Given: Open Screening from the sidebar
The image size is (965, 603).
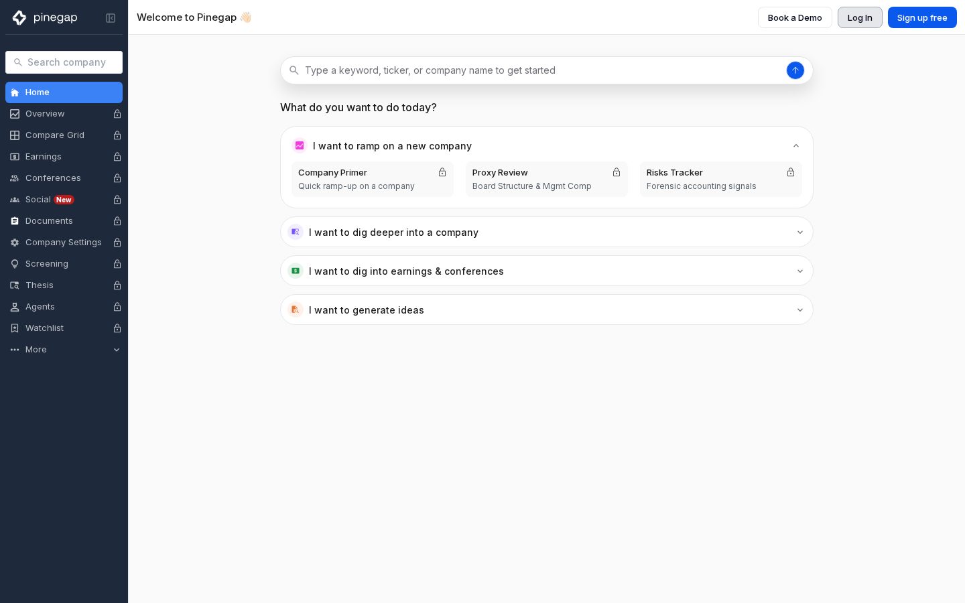Looking at the screenshot, I should 64,264.
